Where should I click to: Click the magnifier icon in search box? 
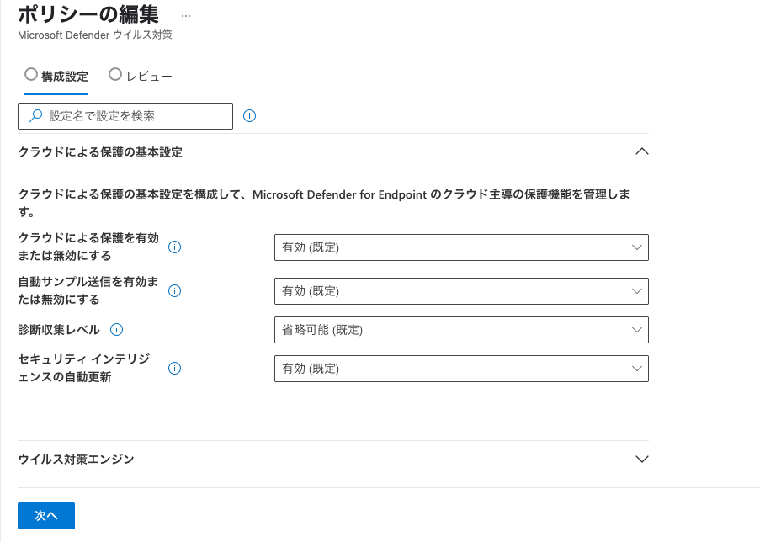click(35, 116)
